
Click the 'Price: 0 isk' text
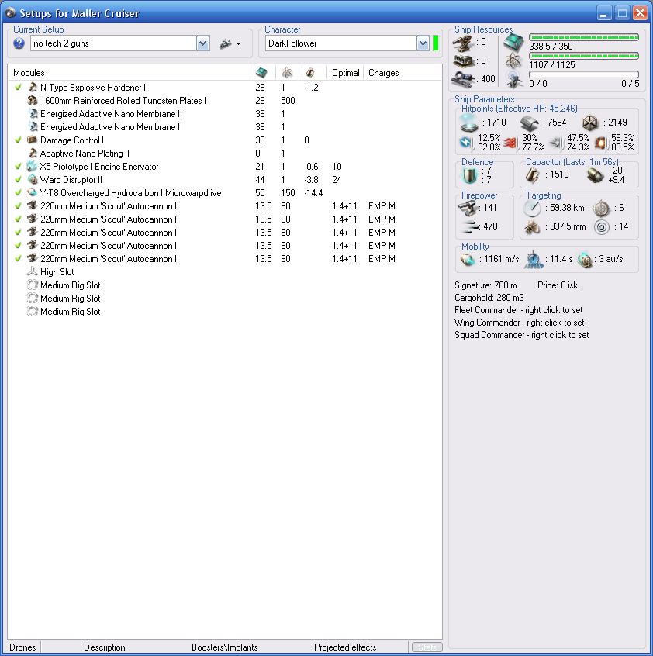pos(558,285)
